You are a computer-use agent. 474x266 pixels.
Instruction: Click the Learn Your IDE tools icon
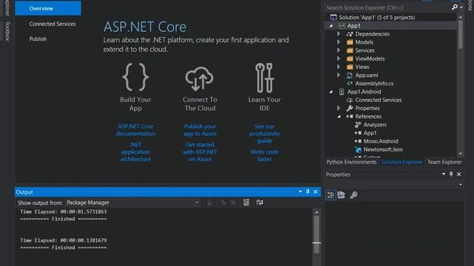click(x=264, y=78)
